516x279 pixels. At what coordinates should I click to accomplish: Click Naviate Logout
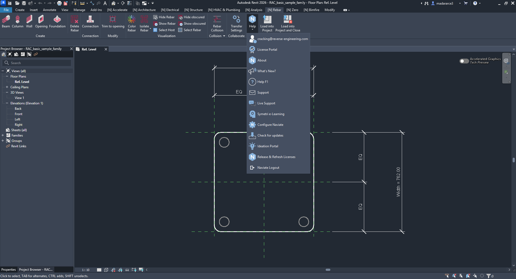click(268, 168)
